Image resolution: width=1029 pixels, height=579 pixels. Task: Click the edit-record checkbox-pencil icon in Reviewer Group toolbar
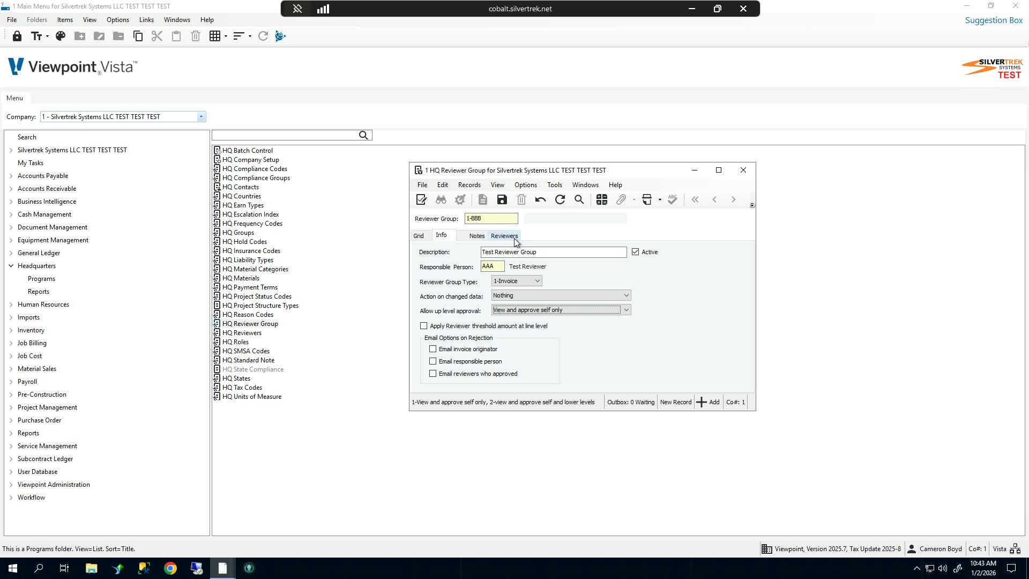tap(421, 200)
